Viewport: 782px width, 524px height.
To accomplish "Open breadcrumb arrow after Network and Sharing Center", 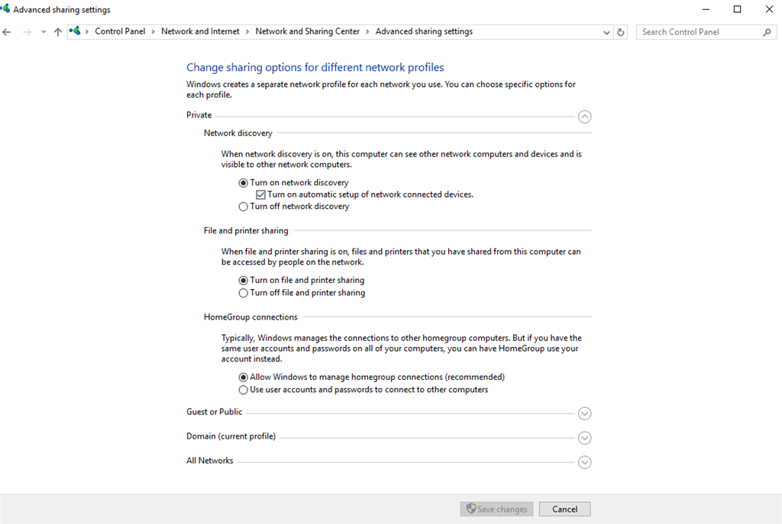I will pos(367,32).
